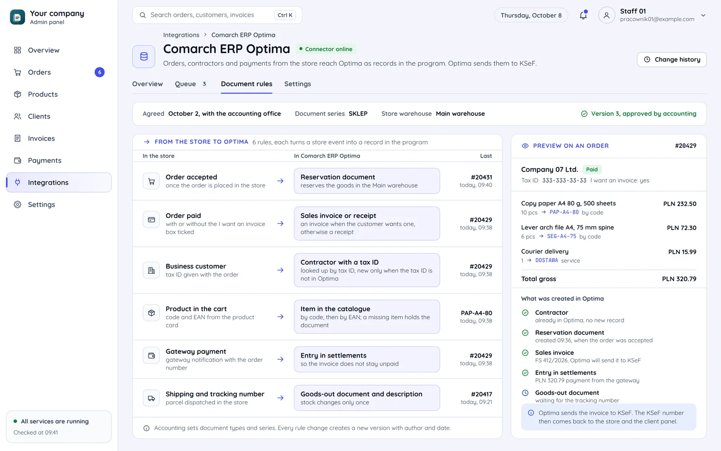Click the Business customer building icon
This screenshot has height=451, width=721.
point(151,271)
